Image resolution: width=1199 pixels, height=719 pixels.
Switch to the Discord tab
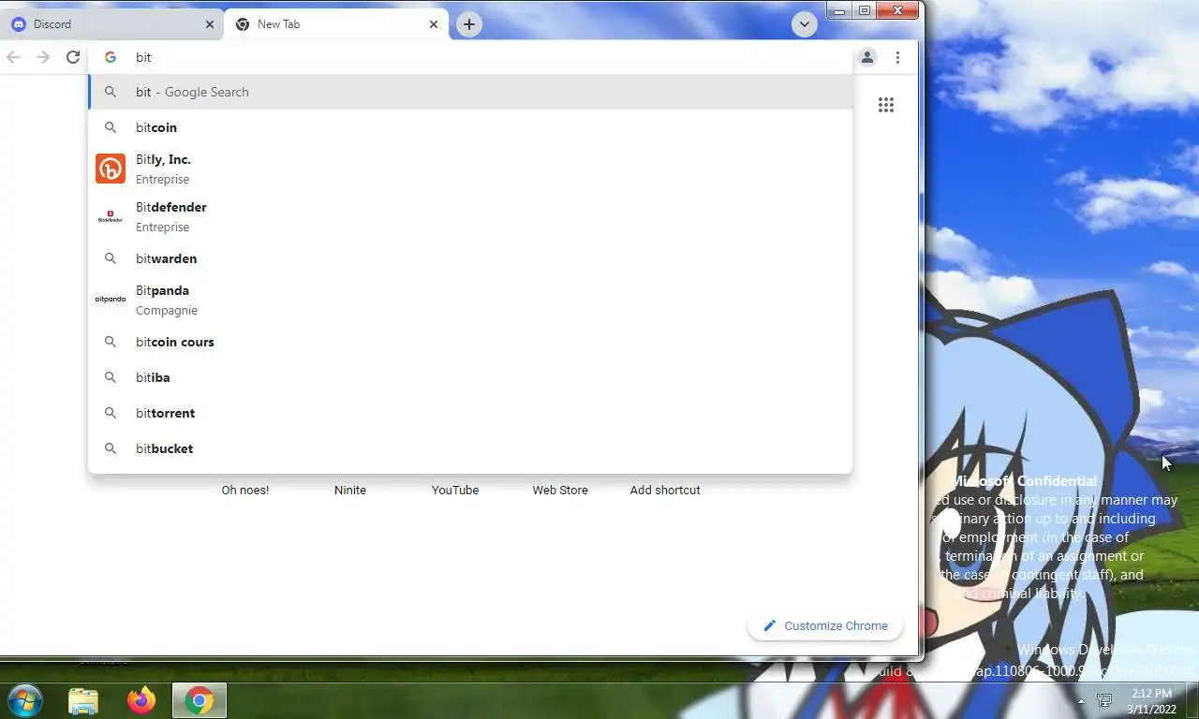click(x=111, y=24)
